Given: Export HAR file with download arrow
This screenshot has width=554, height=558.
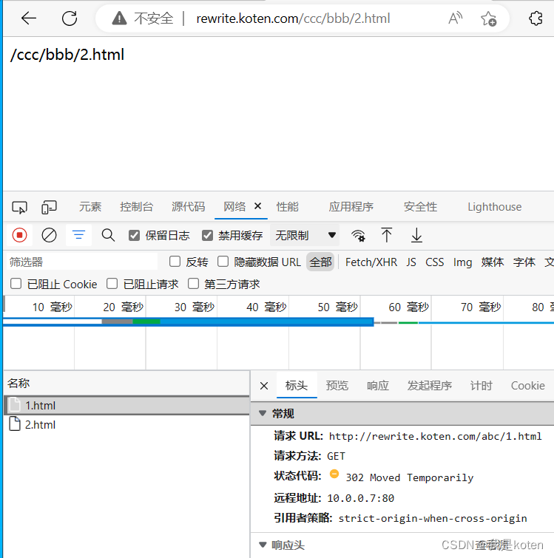Looking at the screenshot, I should pos(416,235).
